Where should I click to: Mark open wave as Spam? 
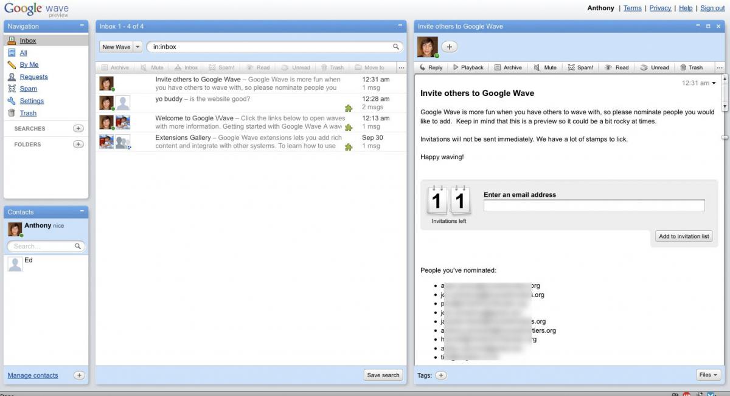(x=580, y=67)
